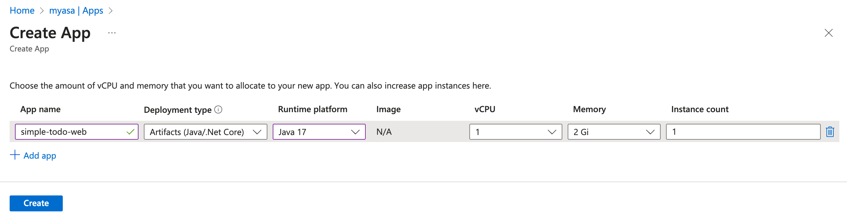Image resolution: width=847 pixels, height=219 pixels.
Task: Click the Runtime platform column header
Action: click(x=313, y=109)
